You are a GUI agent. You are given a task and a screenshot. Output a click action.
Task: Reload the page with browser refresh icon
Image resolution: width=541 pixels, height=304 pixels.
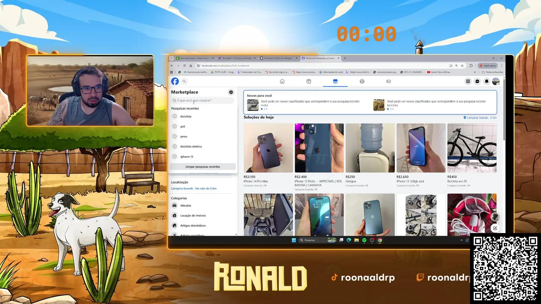click(x=184, y=65)
